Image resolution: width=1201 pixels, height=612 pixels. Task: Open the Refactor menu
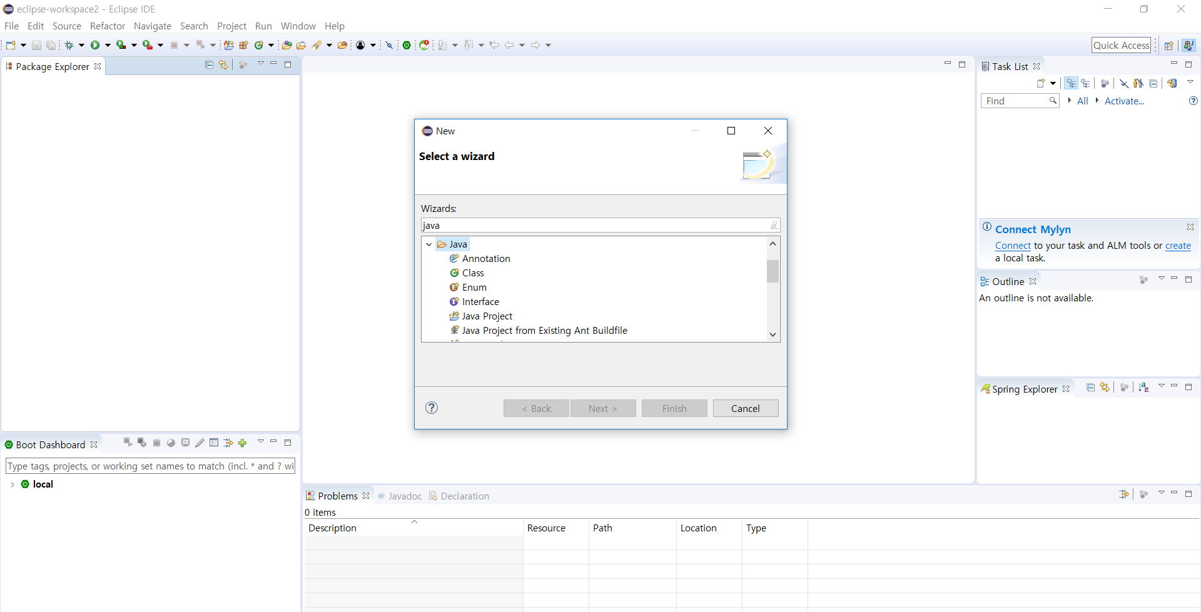(x=108, y=26)
